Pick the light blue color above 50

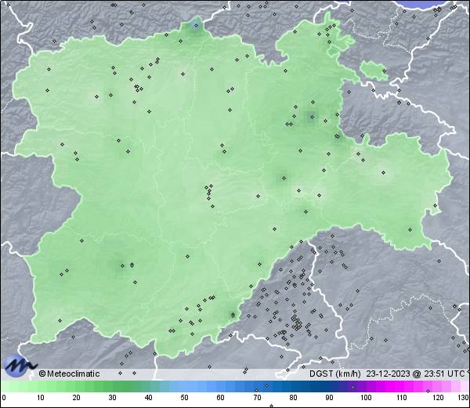pyautogui.click(x=184, y=386)
